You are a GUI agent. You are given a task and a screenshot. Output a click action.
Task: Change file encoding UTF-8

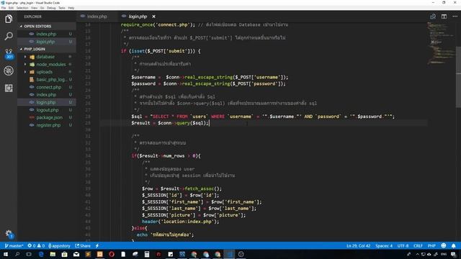(x=403, y=246)
